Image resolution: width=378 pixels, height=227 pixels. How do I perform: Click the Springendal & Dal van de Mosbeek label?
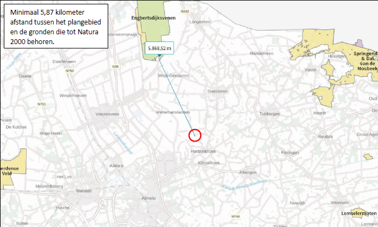(x=367, y=61)
